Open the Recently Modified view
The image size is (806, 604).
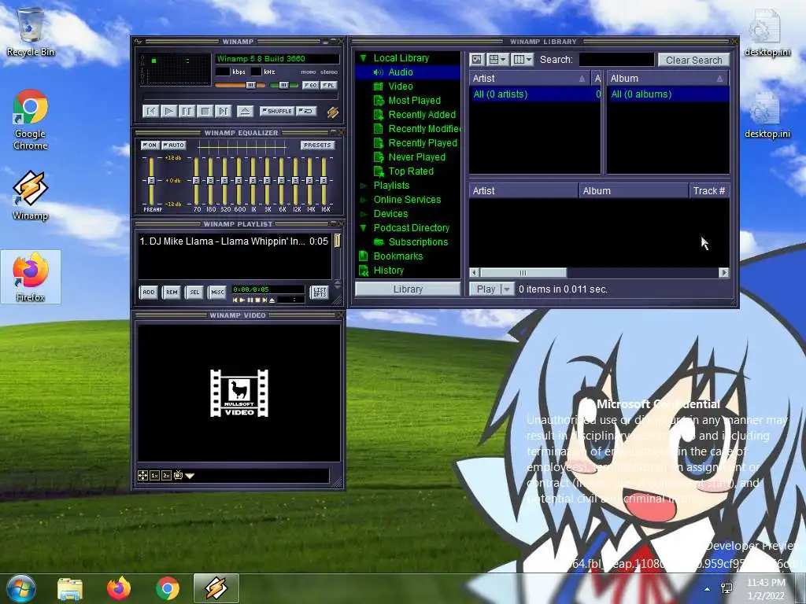click(x=424, y=129)
